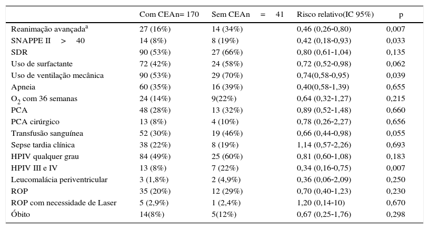
Task: Select 'Uso de surfactante' row label
Action: tap(42, 64)
